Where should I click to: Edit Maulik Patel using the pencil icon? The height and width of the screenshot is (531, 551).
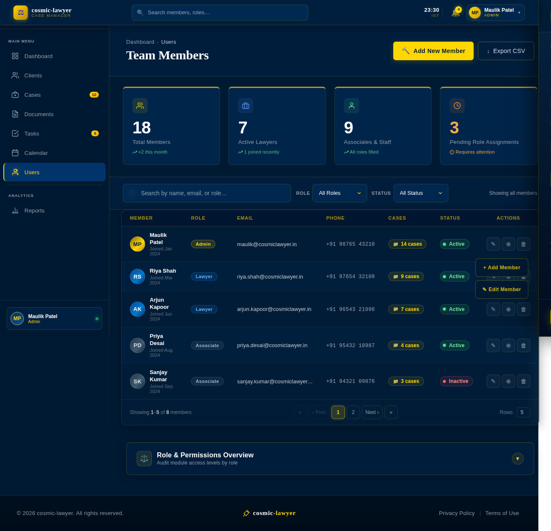(x=493, y=244)
